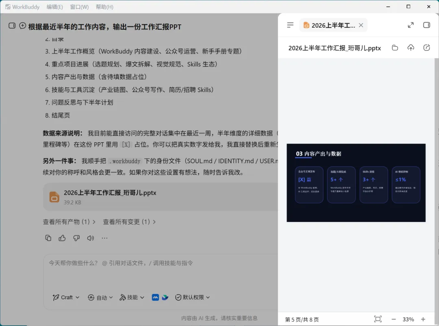Click the .workbuddy inline code text
The height and width of the screenshot is (326, 439).
[125, 161]
